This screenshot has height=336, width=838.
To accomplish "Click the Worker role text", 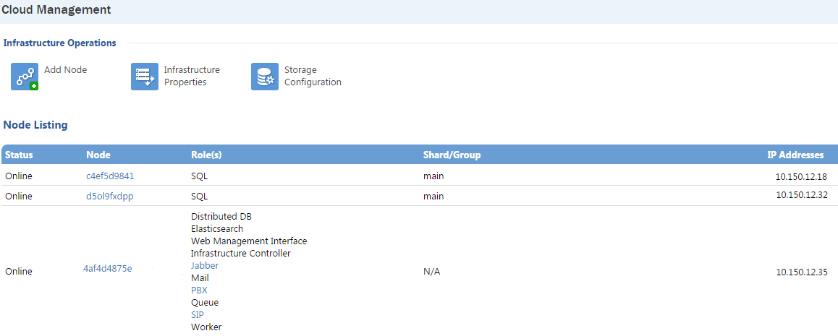I will point(206,327).
